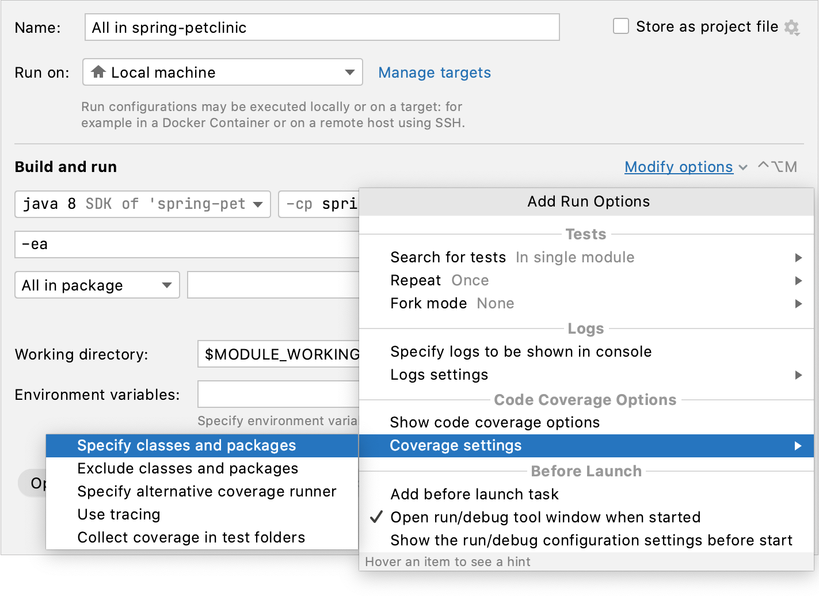Toggle Collect coverage in test folders
819x596 pixels.
tap(191, 537)
